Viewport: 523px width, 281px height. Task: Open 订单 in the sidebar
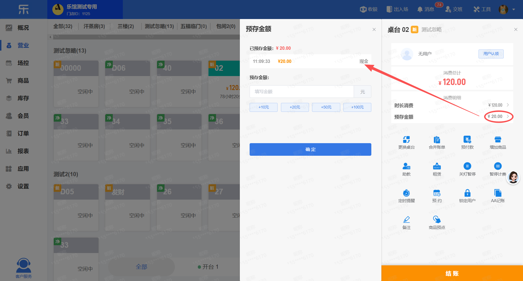tap(24, 133)
